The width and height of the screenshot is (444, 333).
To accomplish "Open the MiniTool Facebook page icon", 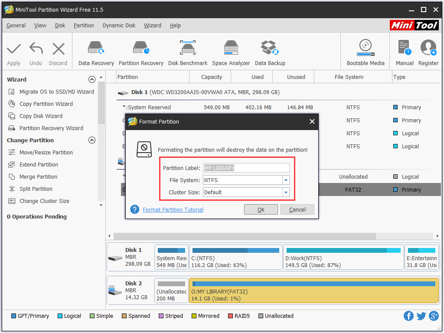I will pyautogui.click(x=408, y=316).
